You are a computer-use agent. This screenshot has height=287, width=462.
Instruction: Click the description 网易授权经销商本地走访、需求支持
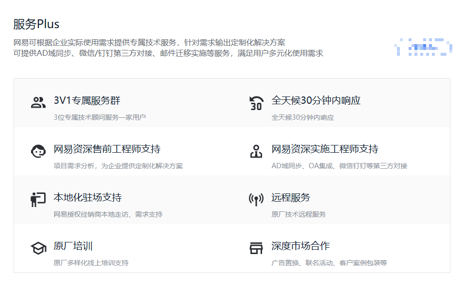tap(108, 214)
